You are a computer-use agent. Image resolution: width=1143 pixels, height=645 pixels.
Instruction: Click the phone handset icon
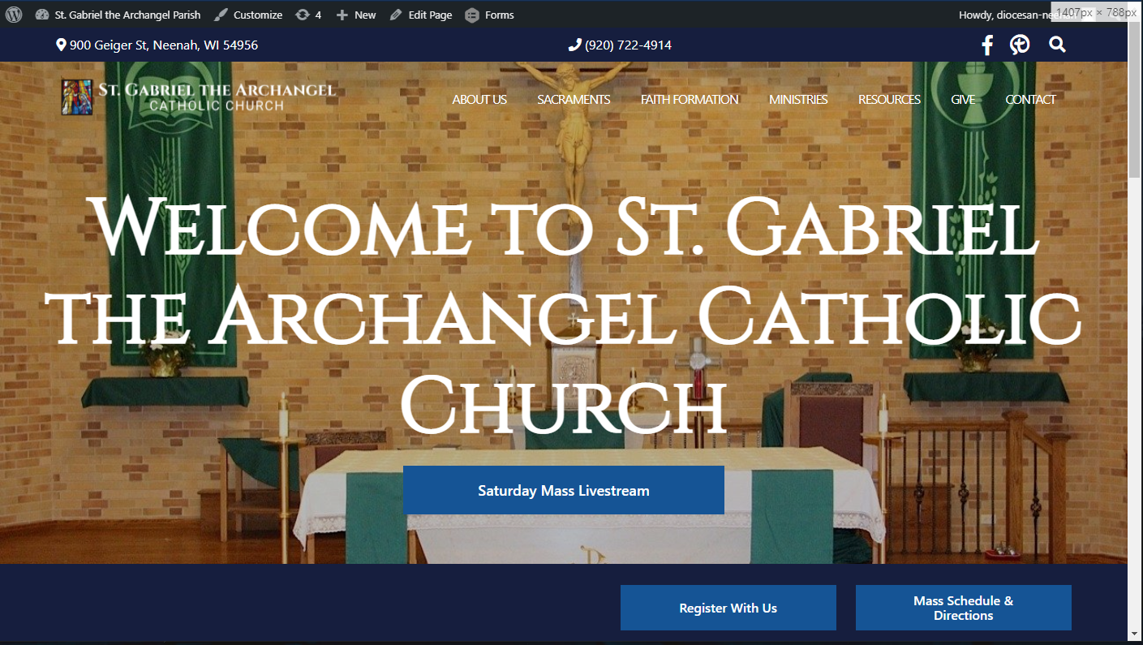tap(574, 45)
